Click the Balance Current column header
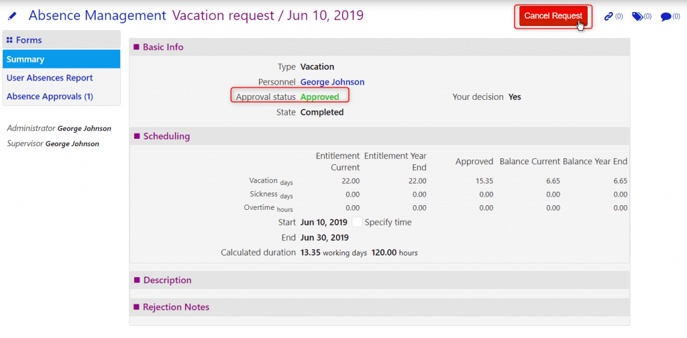Viewport: 687px width, 338px height. coord(530,162)
